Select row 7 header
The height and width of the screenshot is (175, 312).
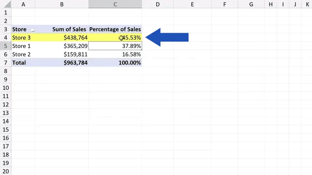[5, 63]
